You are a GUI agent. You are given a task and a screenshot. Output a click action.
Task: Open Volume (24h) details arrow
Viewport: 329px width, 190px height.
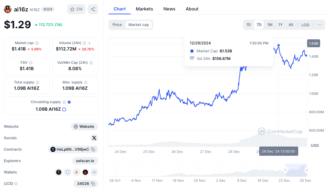89,43
